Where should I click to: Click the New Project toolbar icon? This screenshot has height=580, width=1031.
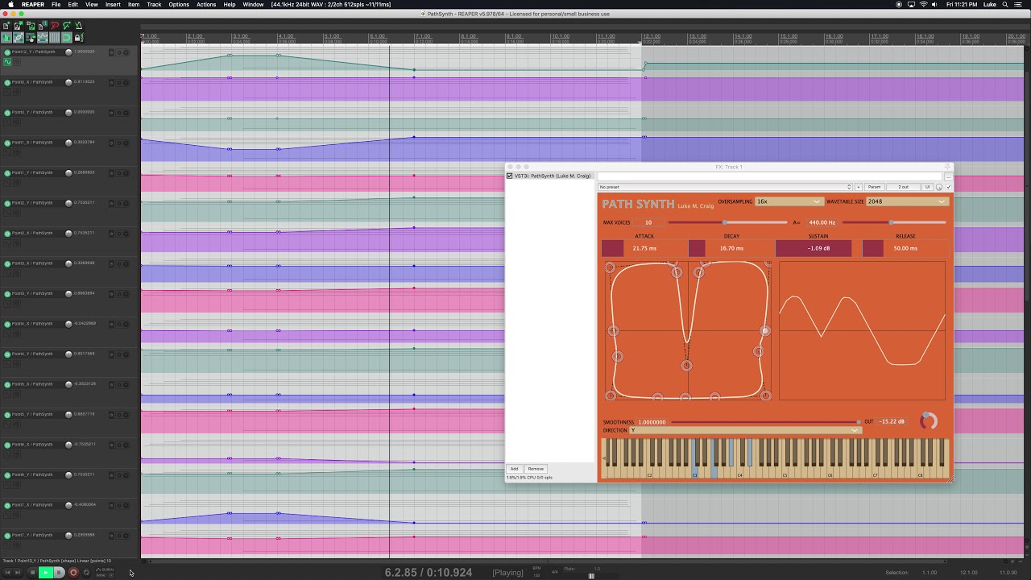click(6, 26)
